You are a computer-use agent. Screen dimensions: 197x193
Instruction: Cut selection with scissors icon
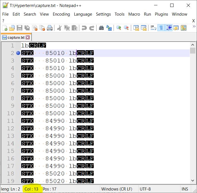point(59,28)
